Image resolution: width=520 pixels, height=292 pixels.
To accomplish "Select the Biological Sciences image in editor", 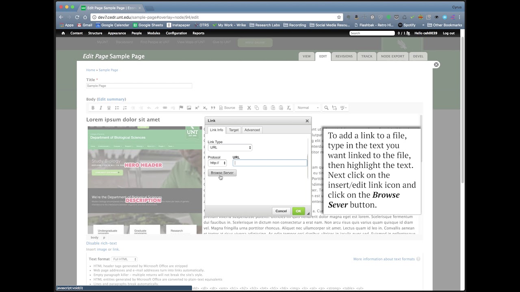I will pyautogui.click(x=145, y=180).
